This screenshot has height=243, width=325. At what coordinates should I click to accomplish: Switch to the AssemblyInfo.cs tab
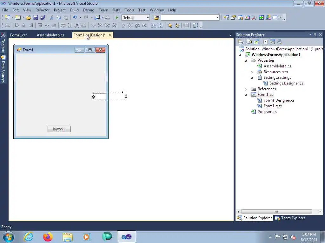[x=50, y=35]
